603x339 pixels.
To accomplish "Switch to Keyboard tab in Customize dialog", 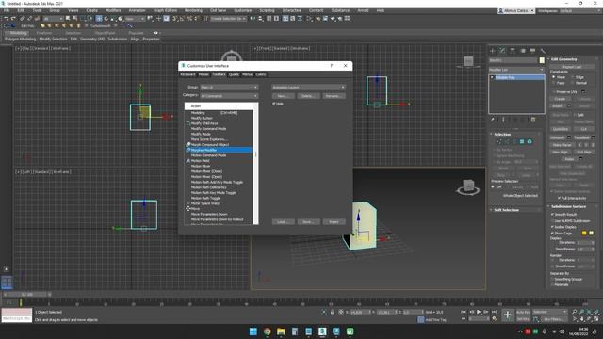I will (188, 74).
